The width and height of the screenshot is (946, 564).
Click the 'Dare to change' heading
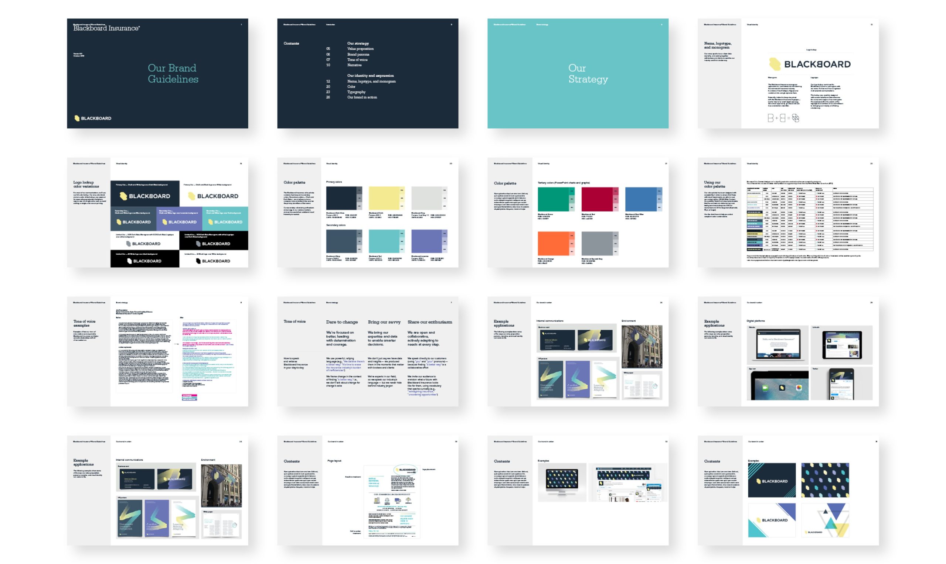(x=341, y=322)
